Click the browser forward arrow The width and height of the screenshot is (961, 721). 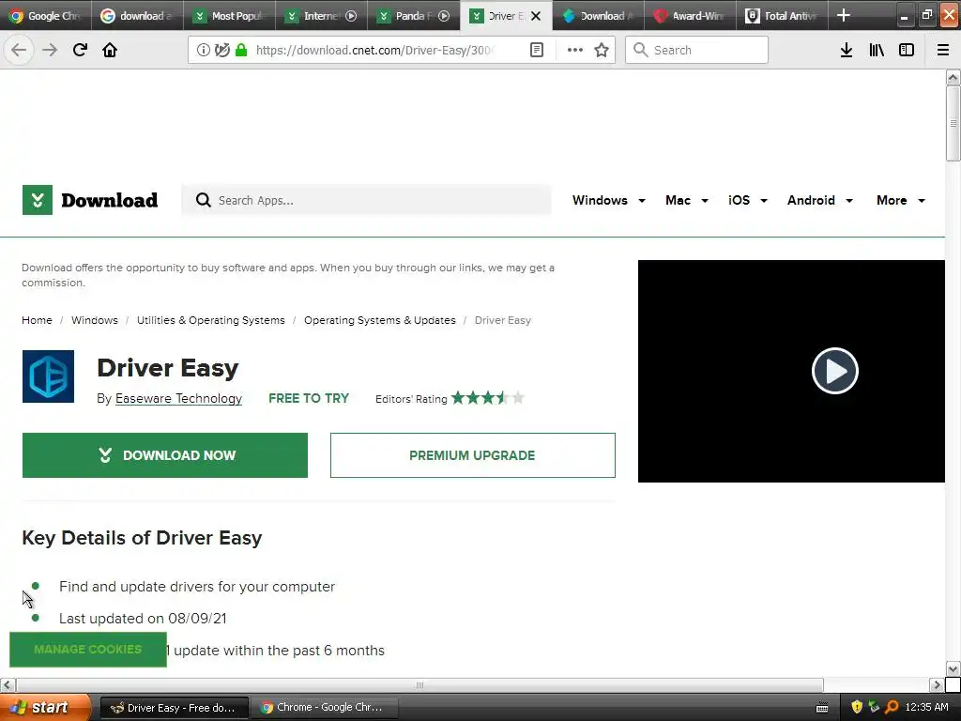coord(50,50)
